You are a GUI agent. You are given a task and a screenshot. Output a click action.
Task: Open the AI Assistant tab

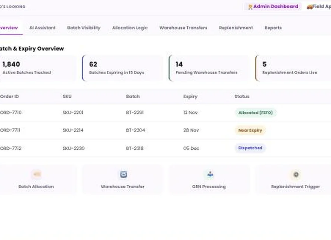point(43,28)
